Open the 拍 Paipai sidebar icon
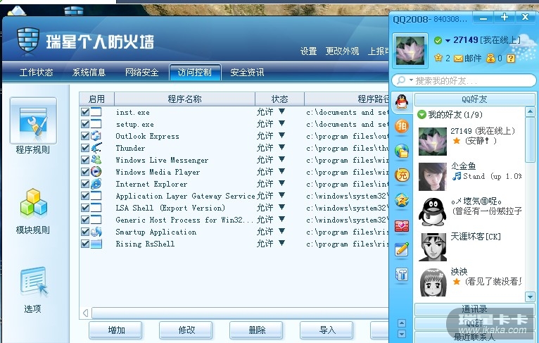 coord(402,127)
